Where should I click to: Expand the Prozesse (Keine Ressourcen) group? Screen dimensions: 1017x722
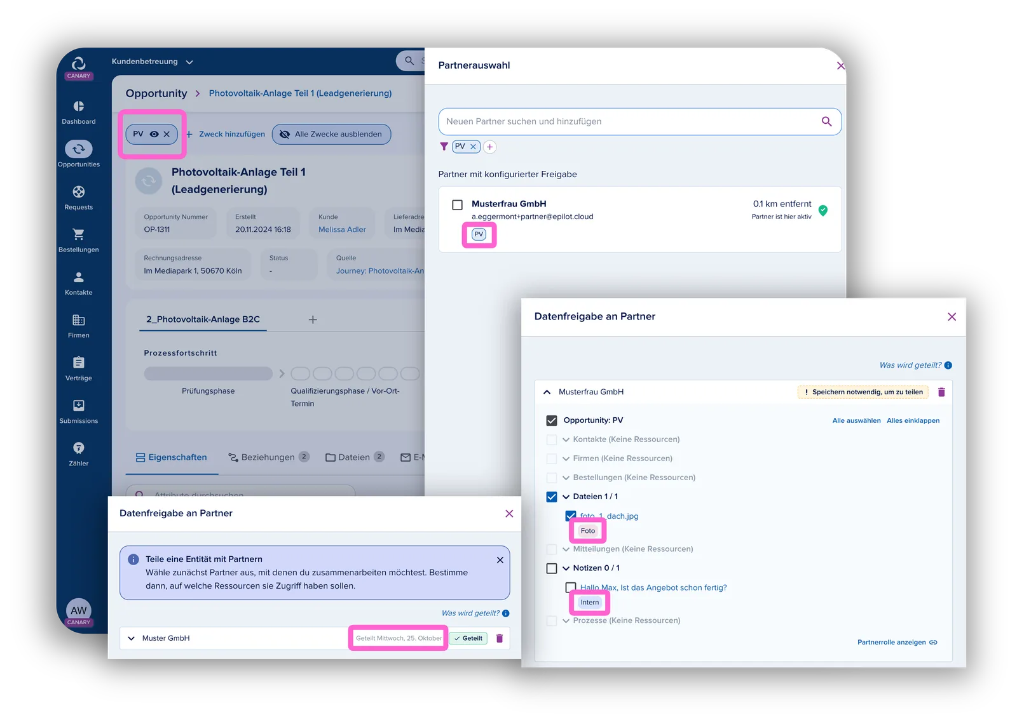(566, 620)
